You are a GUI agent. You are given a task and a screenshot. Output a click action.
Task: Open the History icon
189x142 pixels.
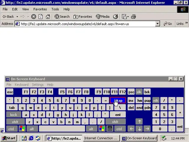115,17
